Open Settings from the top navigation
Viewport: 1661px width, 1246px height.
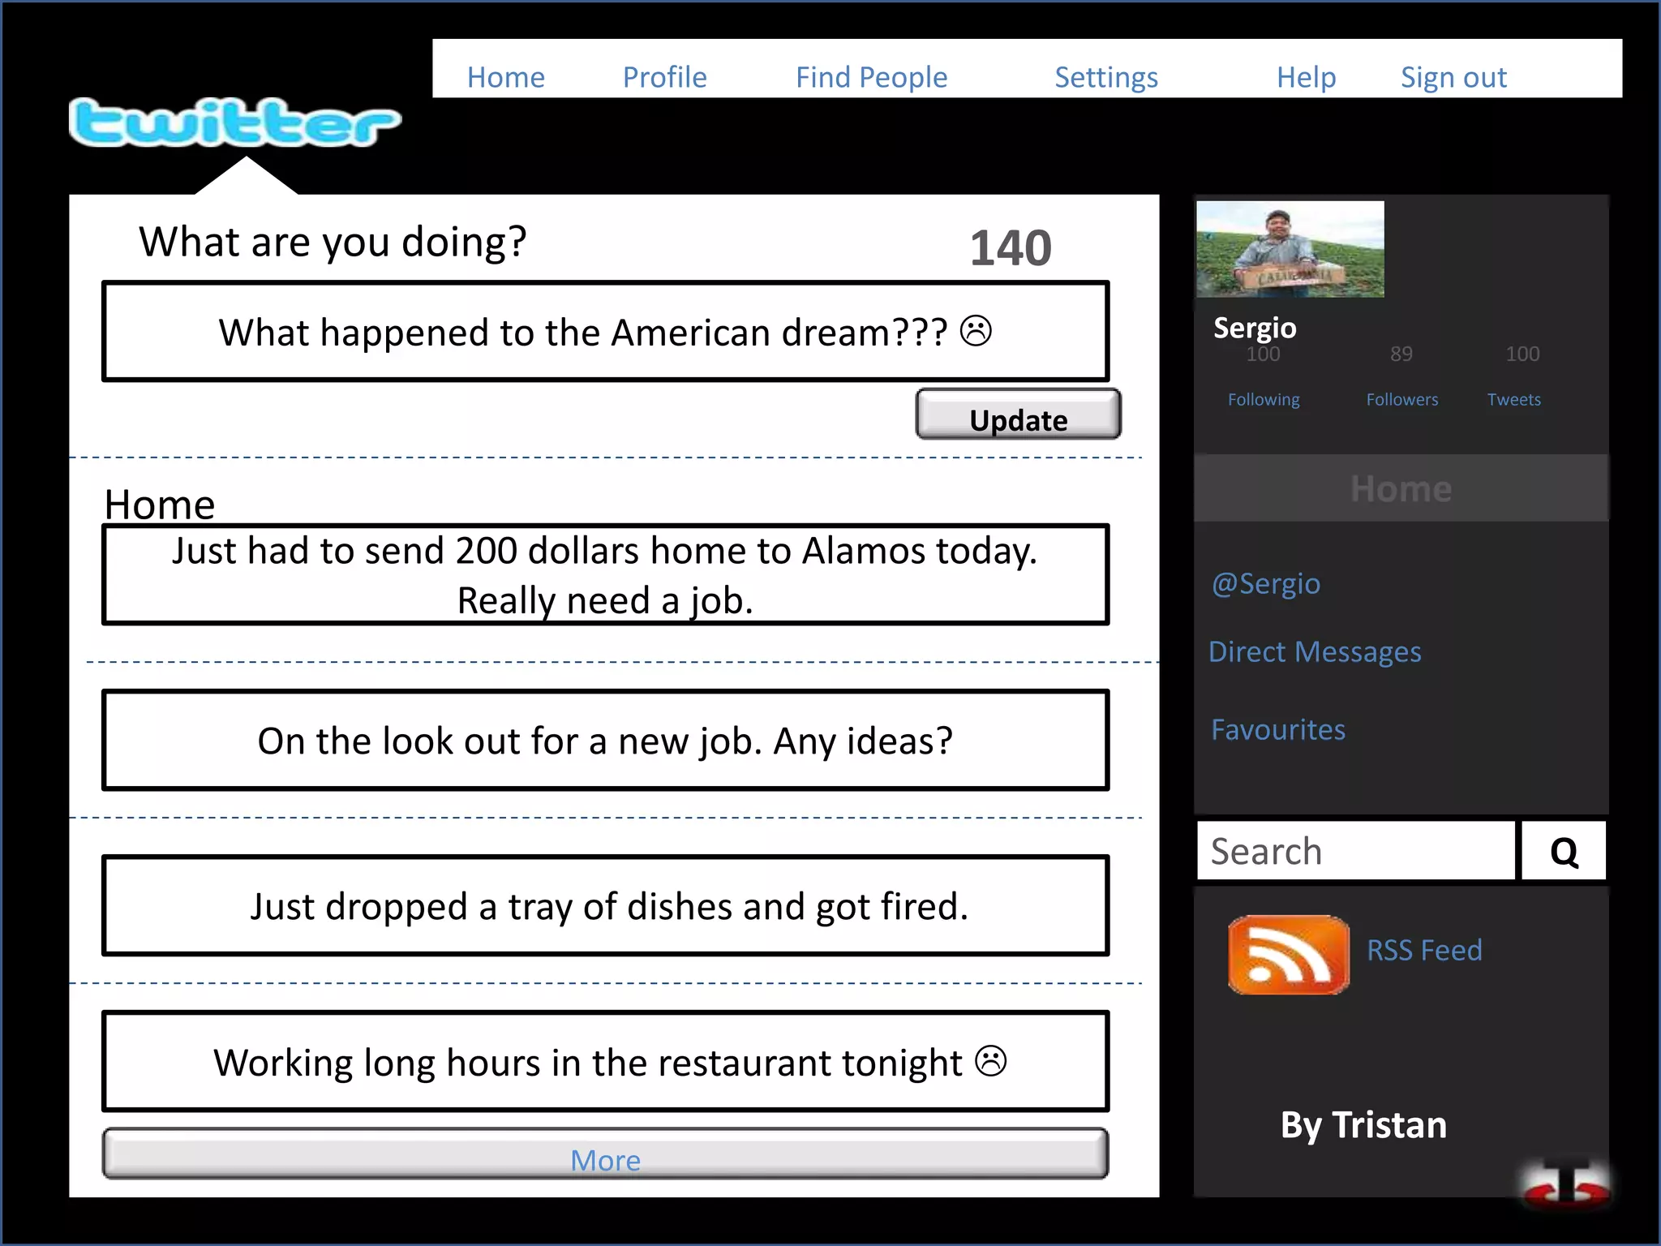pyautogui.click(x=1106, y=77)
